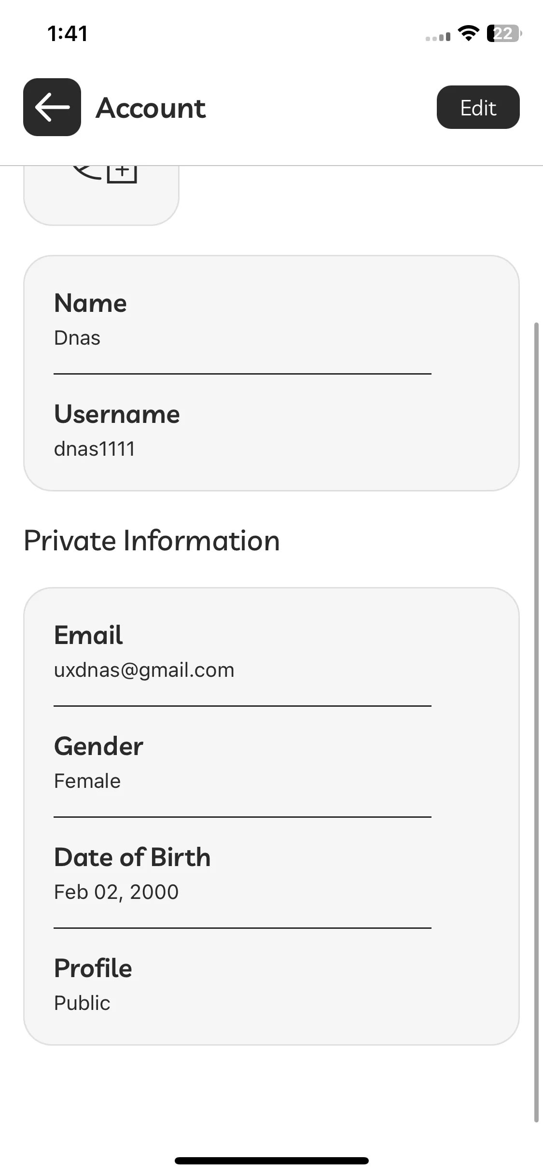Viewport: 543px width, 1176px height.
Task: Tap the battery indicator icon
Action: tap(504, 33)
